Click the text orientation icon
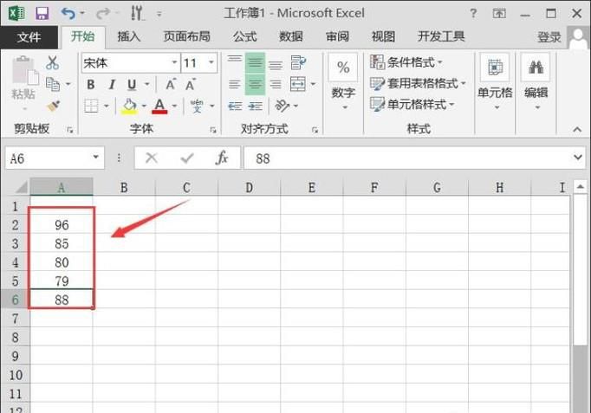This screenshot has height=413, width=591. click(283, 106)
